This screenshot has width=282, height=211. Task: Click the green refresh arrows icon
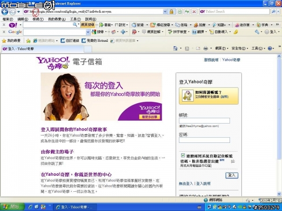tap(187, 12)
